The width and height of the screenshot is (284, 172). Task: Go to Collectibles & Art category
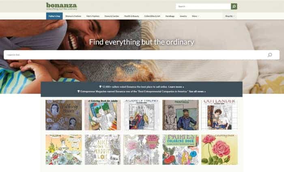coord(152,16)
